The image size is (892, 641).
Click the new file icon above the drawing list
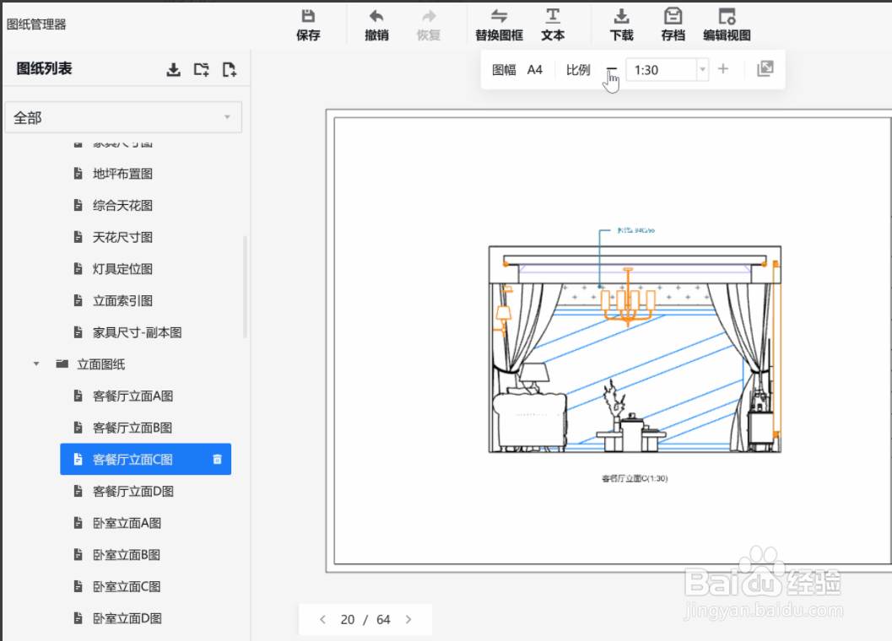tap(229, 70)
